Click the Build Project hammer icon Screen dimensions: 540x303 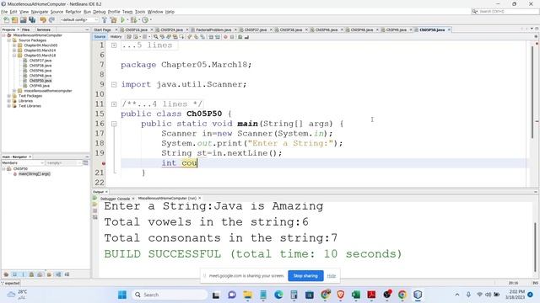105,20
